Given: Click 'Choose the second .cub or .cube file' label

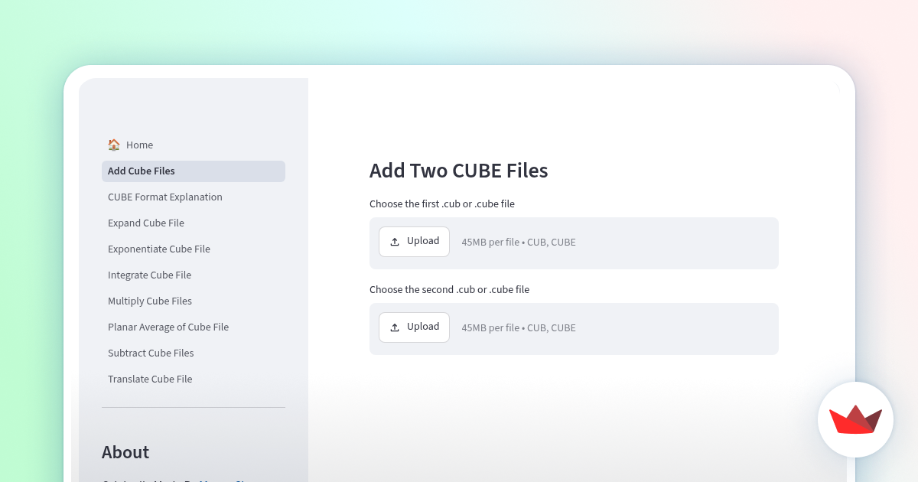Looking at the screenshot, I should (x=450, y=290).
